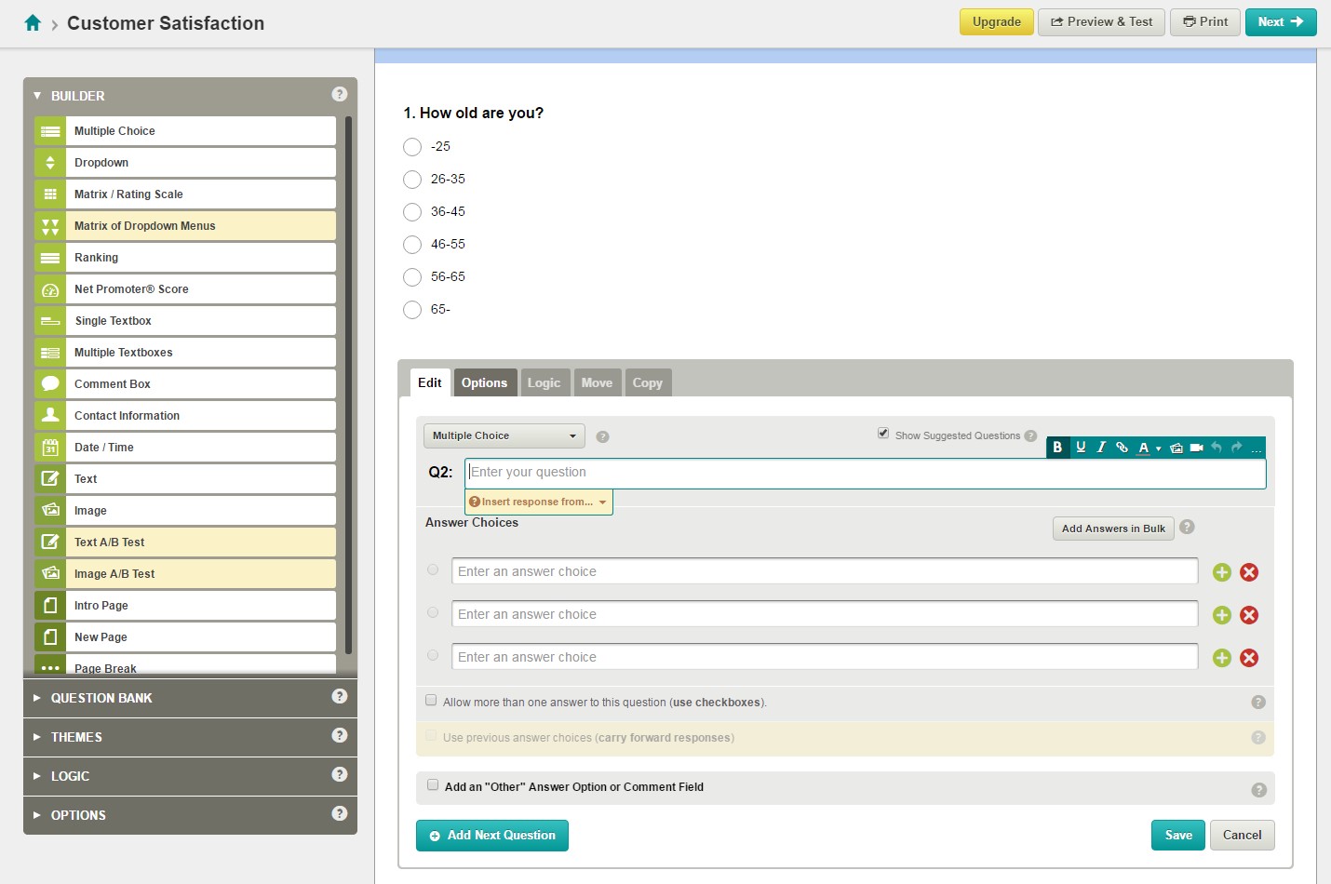Select the 26-35 age radio button

click(412, 180)
